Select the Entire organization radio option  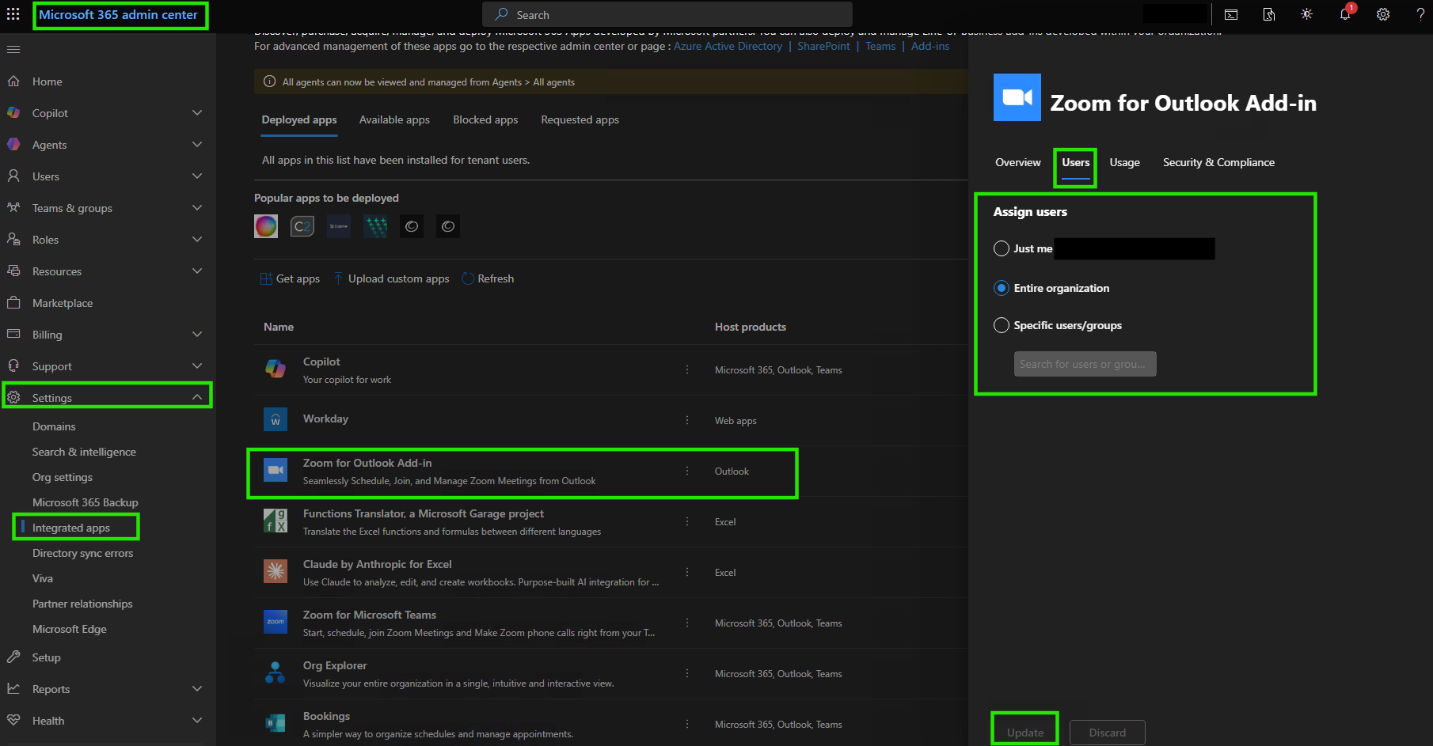pos(1002,288)
